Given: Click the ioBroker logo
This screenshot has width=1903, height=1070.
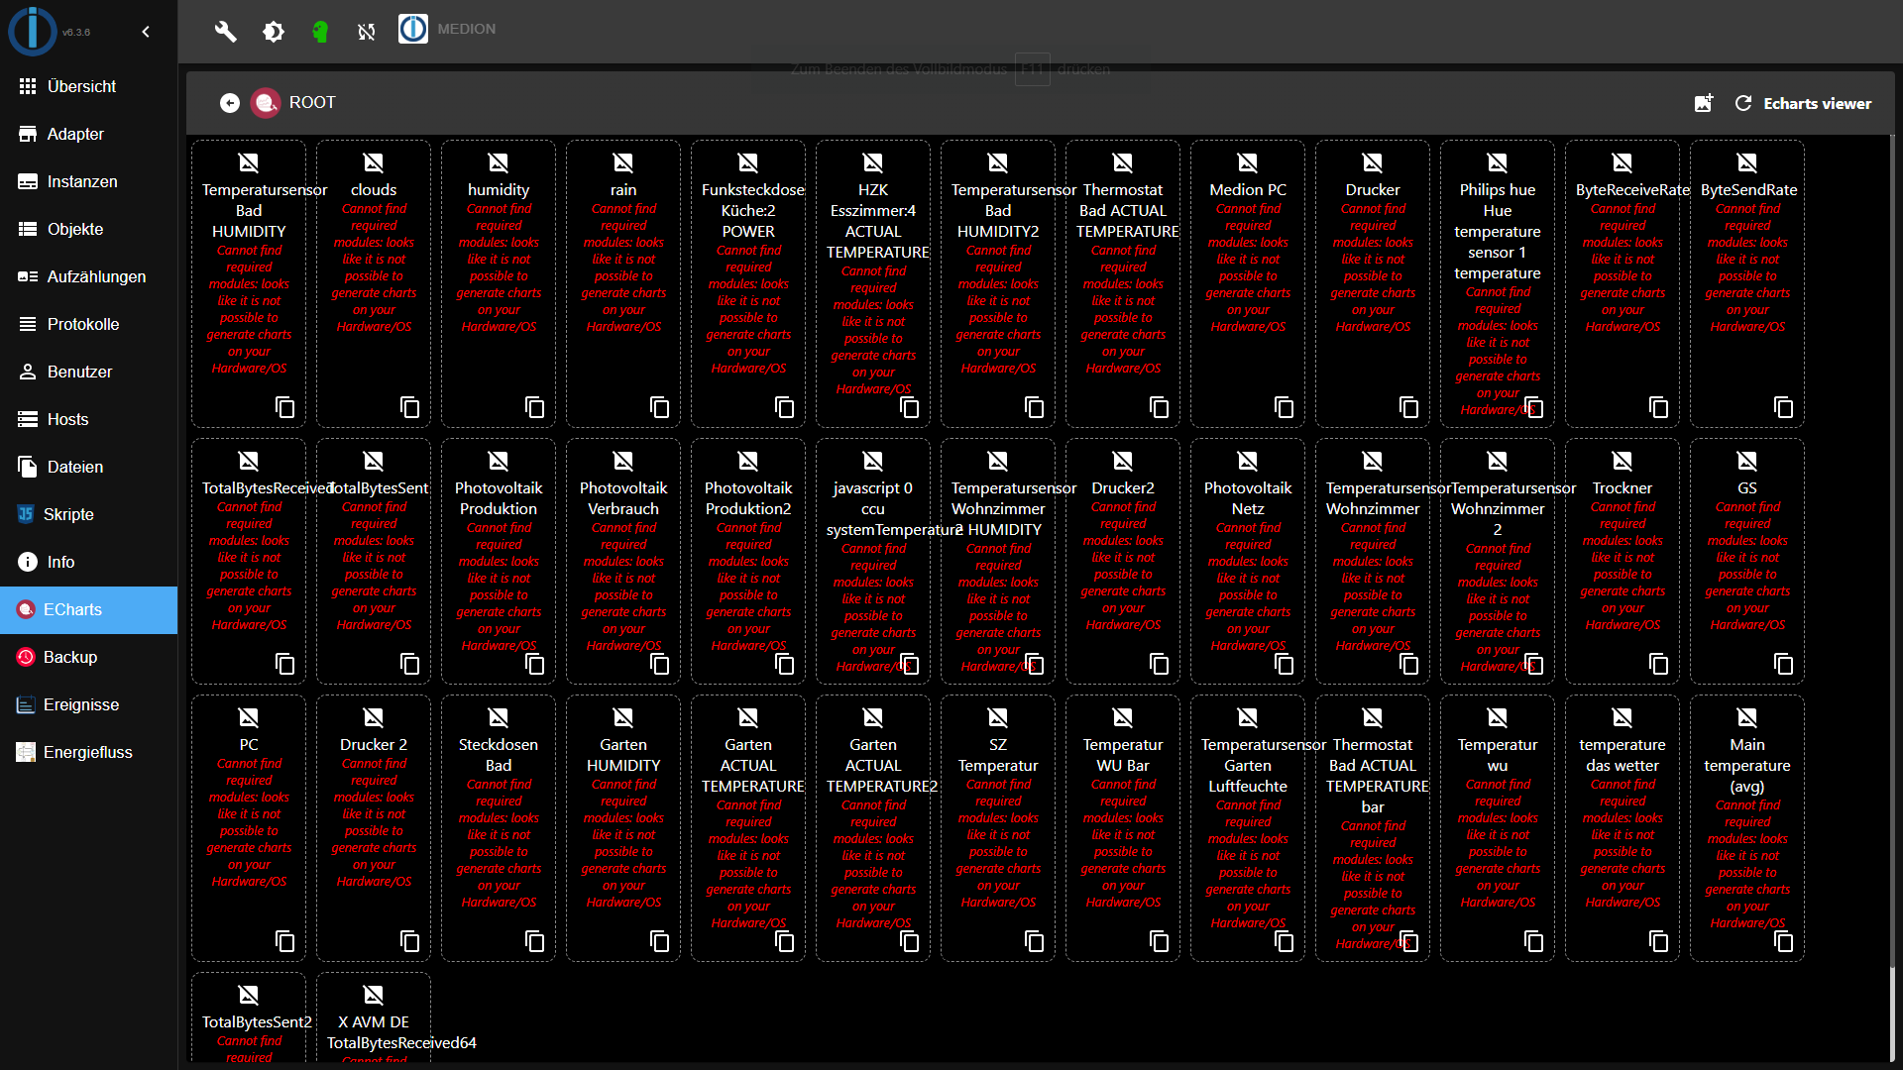Looking at the screenshot, I should pos(33,30).
